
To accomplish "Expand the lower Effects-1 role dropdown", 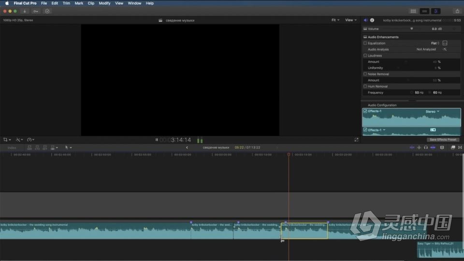I will (384, 130).
